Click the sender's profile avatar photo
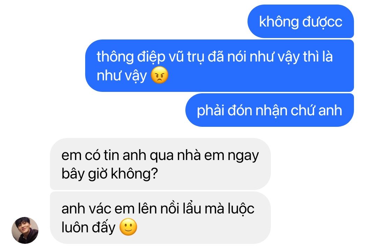 click(25, 230)
